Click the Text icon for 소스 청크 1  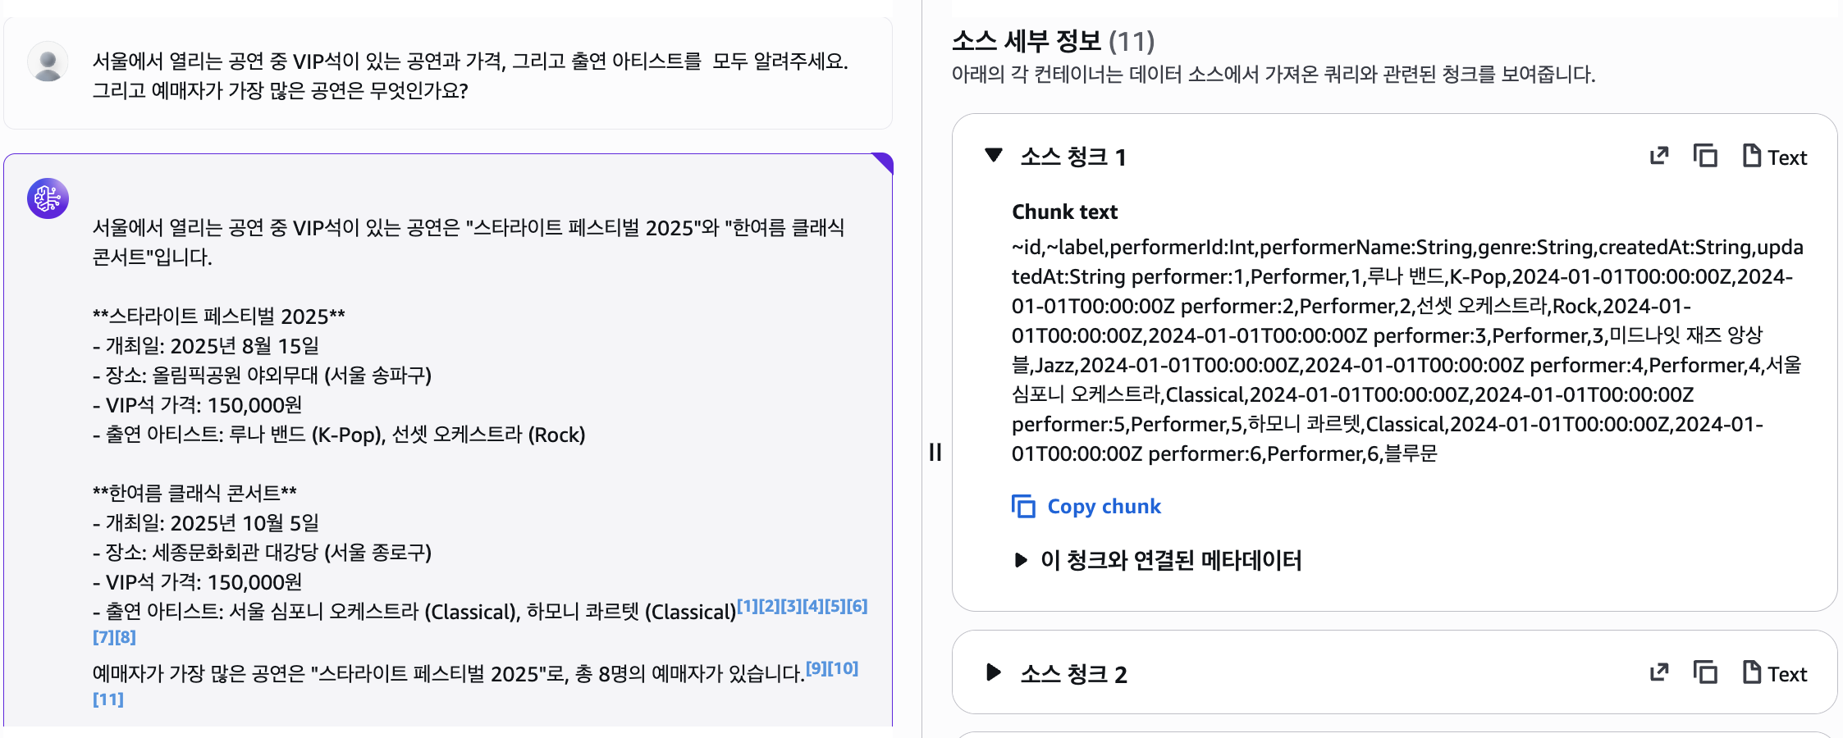(x=1774, y=156)
